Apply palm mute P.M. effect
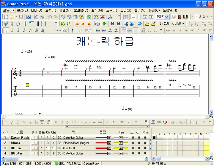 coord(122,122)
